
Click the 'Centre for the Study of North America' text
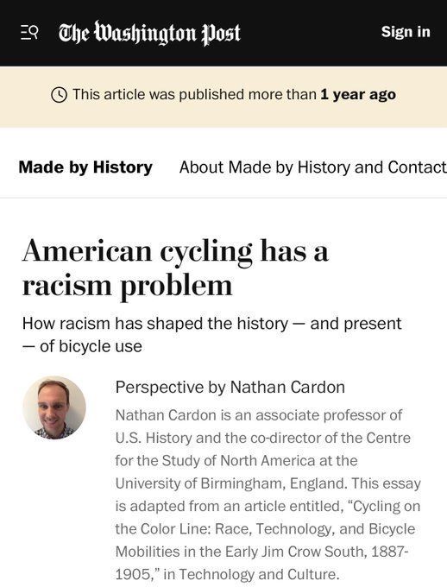(x=263, y=449)
